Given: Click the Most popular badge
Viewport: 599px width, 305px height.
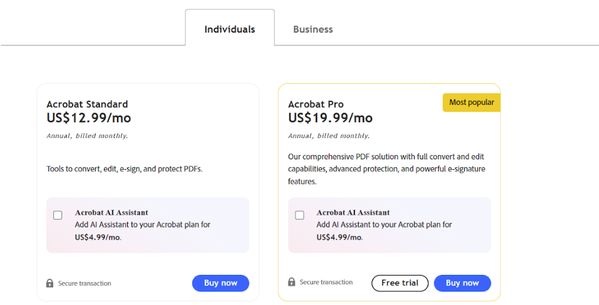Looking at the screenshot, I should [471, 102].
